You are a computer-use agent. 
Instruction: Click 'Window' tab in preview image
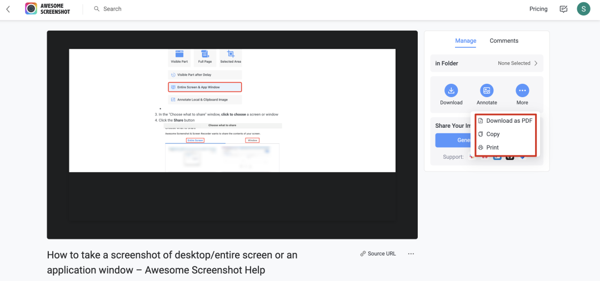(252, 140)
